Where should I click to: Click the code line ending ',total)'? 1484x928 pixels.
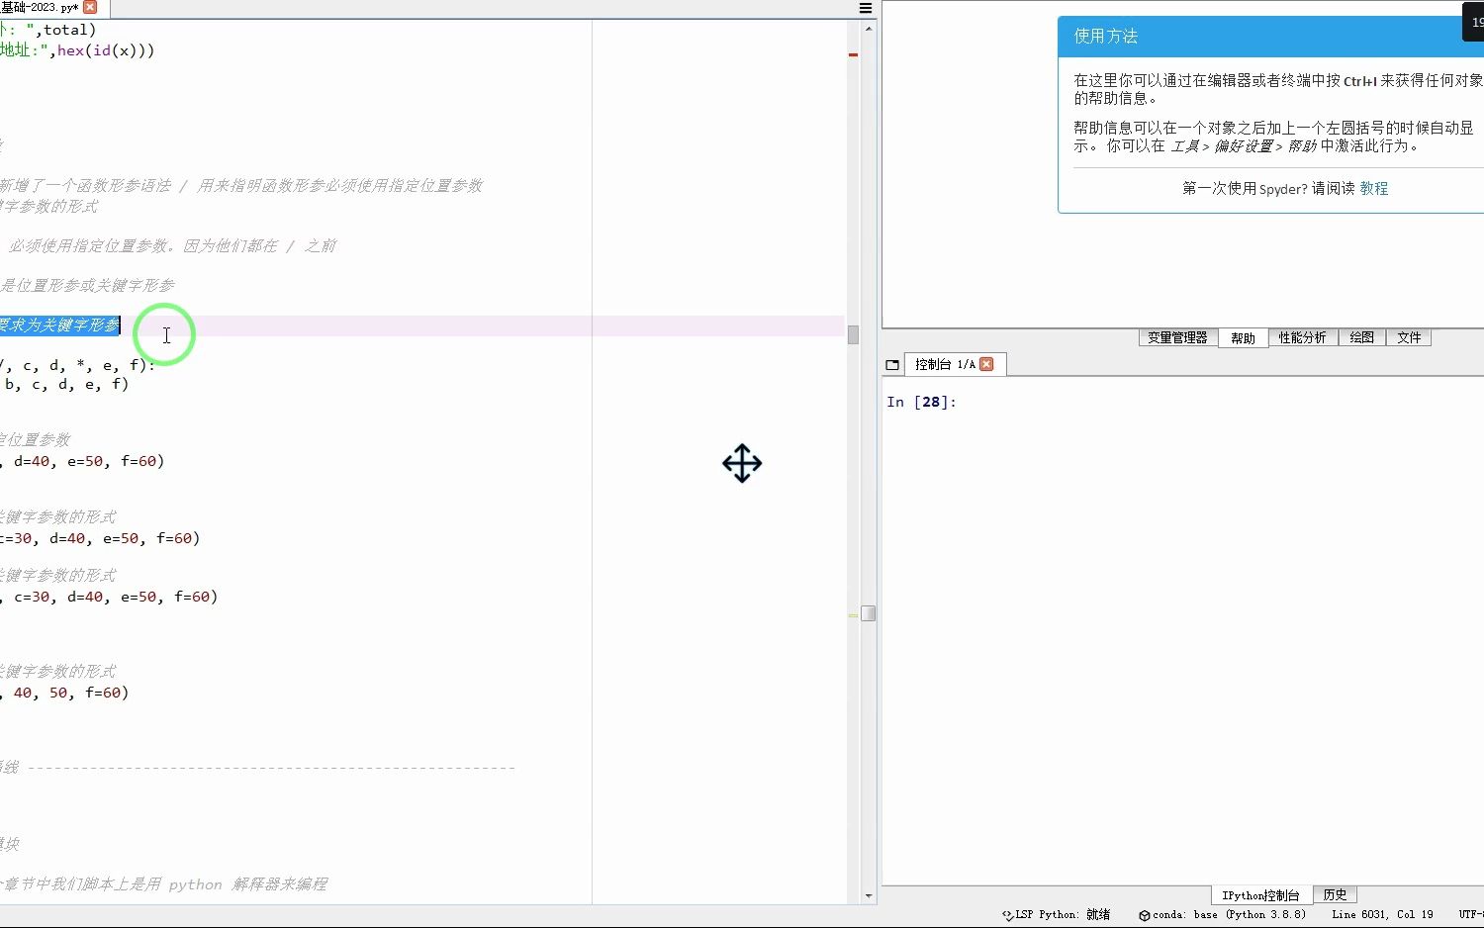pos(48,30)
